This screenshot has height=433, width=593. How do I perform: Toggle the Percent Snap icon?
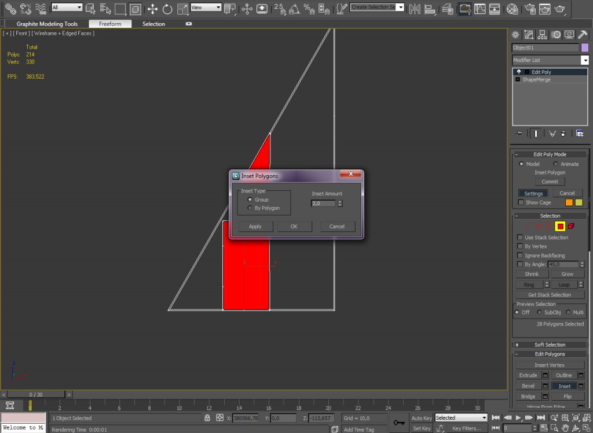[x=309, y=8]
